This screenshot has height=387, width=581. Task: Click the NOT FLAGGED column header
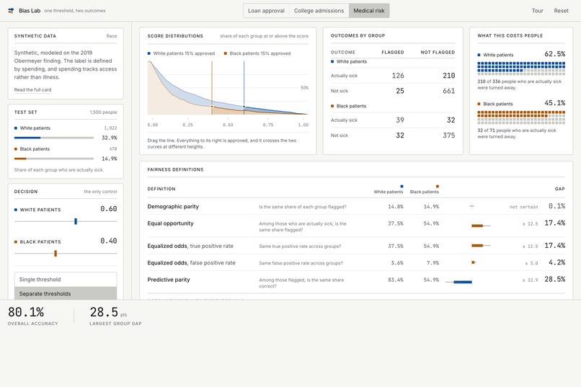pyautogui.click(x=438, y=52)
